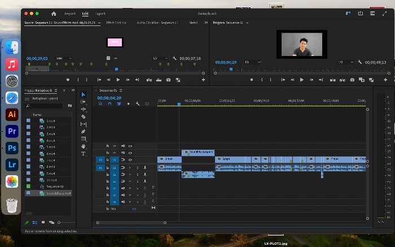Toggle V3 track output eye
The height and width of the screenshot is (247, 395).
(130, 146)
